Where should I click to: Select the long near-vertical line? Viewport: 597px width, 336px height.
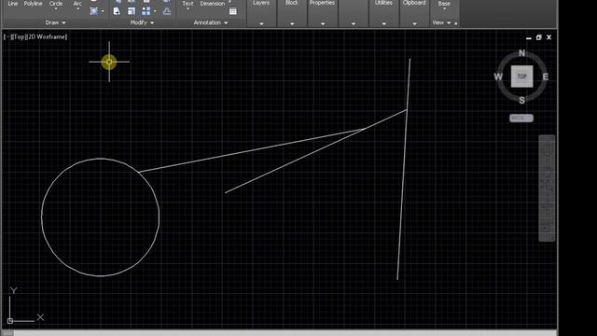point(404,169)
